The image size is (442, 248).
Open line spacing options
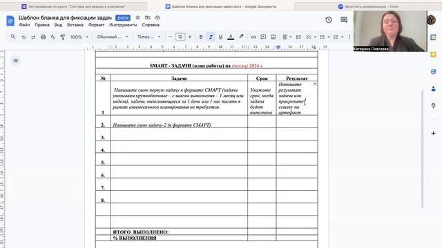(298, 37)
